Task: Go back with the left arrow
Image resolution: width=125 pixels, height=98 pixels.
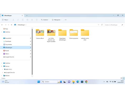Action: tap(2, 25)
